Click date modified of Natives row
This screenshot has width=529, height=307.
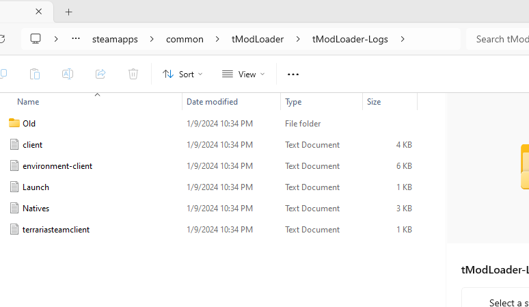219,209
